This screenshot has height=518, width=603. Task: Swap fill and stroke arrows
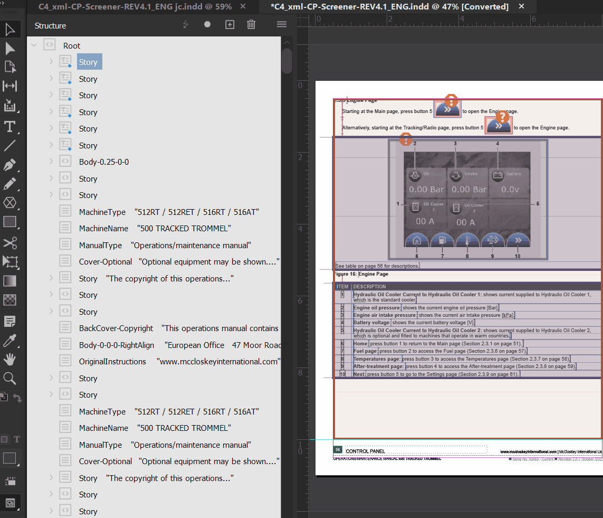click(x=17, y=398)
